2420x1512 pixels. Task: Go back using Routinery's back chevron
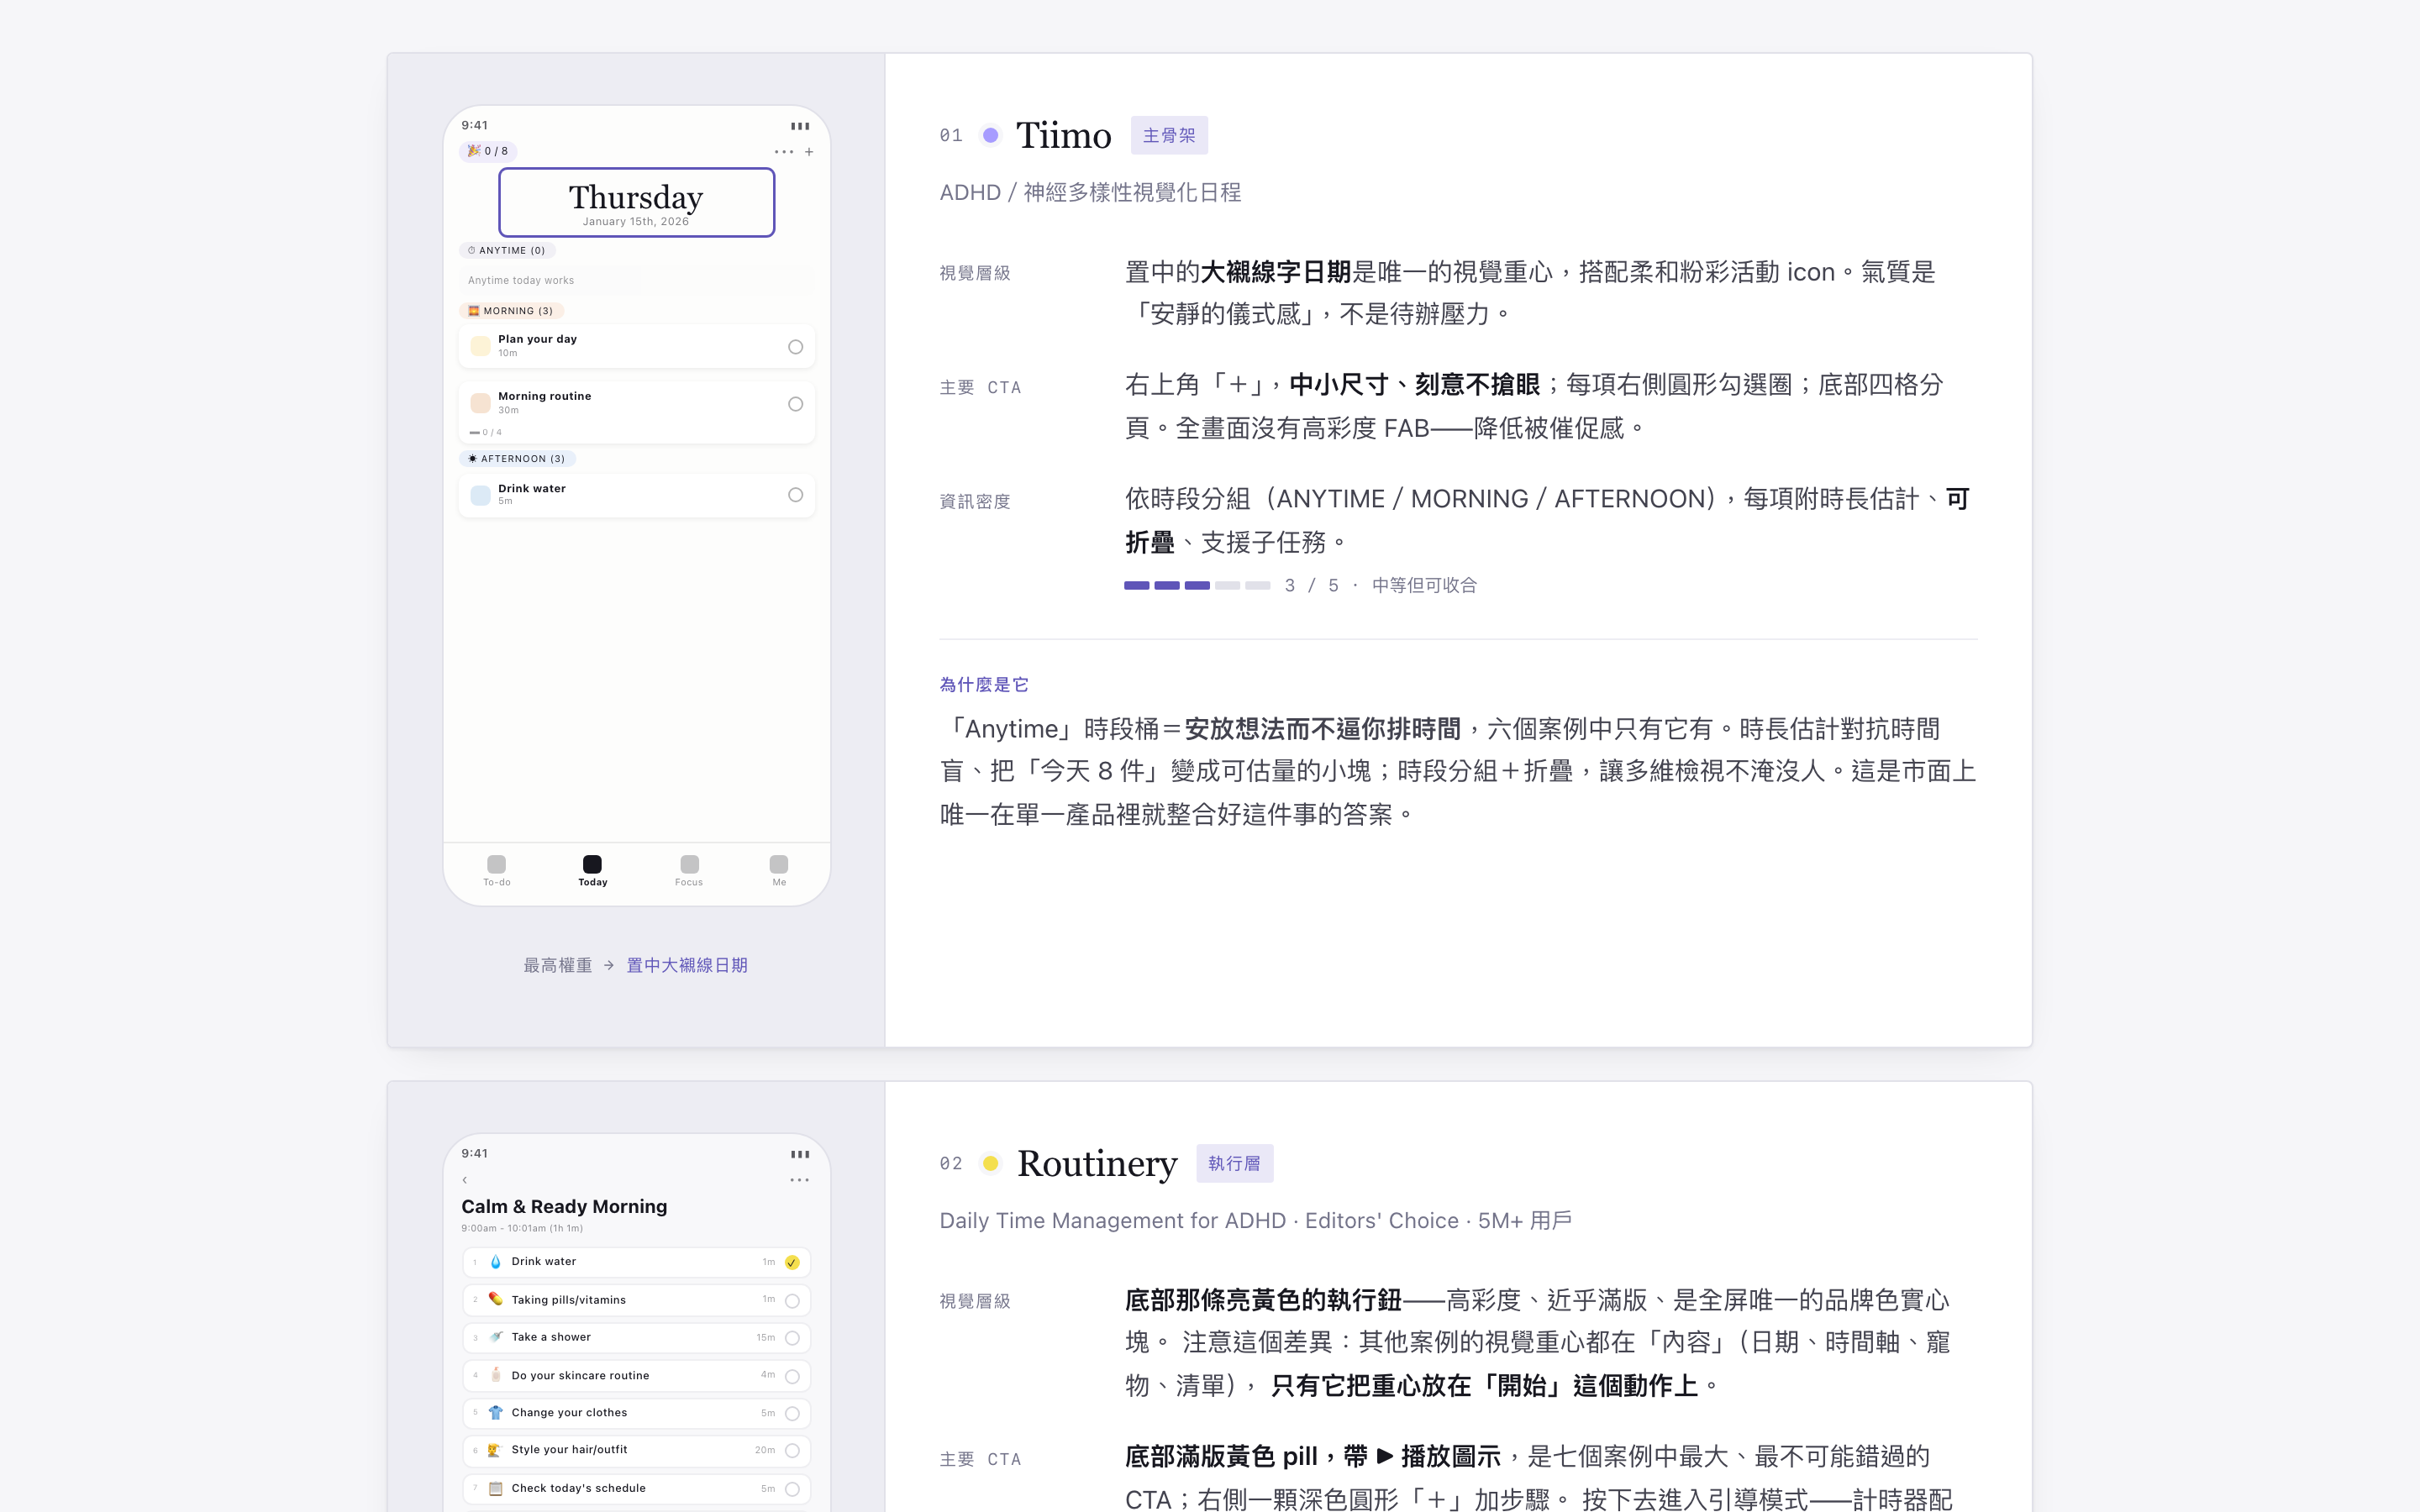coord(465,1180)
